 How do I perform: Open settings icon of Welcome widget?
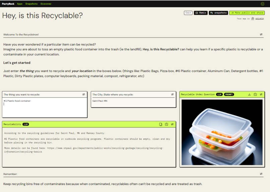(x=261, y=35)
